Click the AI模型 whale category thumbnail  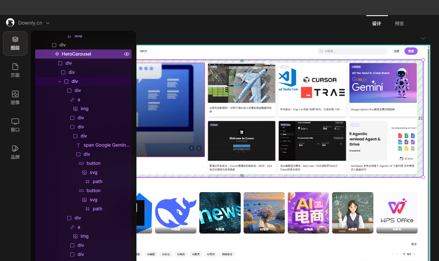click(176, 213)
